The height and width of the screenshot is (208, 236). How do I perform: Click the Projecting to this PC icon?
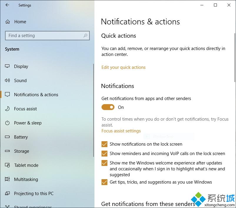point(7,193)
